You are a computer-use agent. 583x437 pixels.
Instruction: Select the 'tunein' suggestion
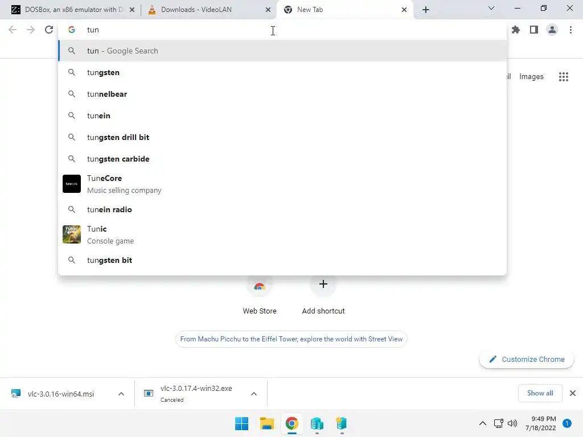pyautogui.click(x=282, y=116)
